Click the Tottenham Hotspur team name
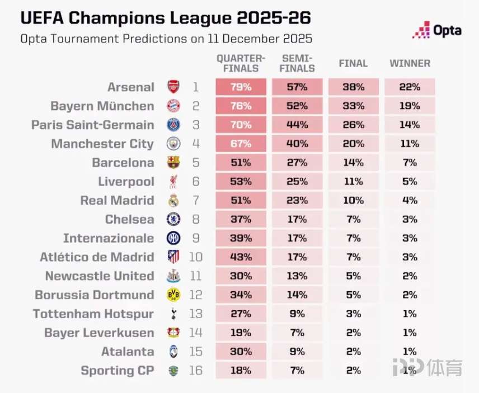 point(93,314)
